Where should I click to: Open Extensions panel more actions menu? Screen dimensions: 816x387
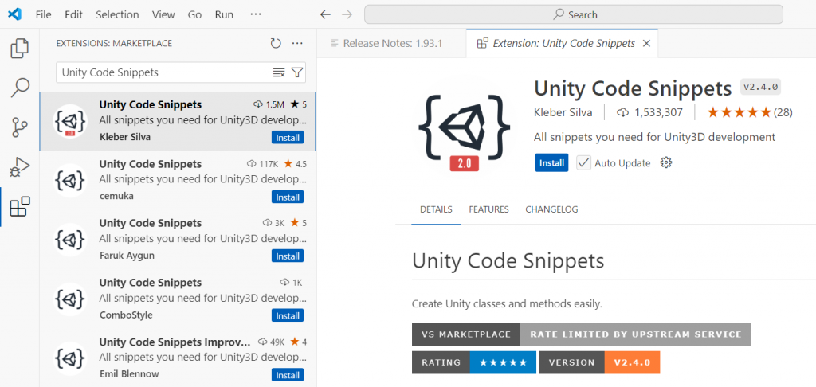pyautogui.click(x=297, y=43)
